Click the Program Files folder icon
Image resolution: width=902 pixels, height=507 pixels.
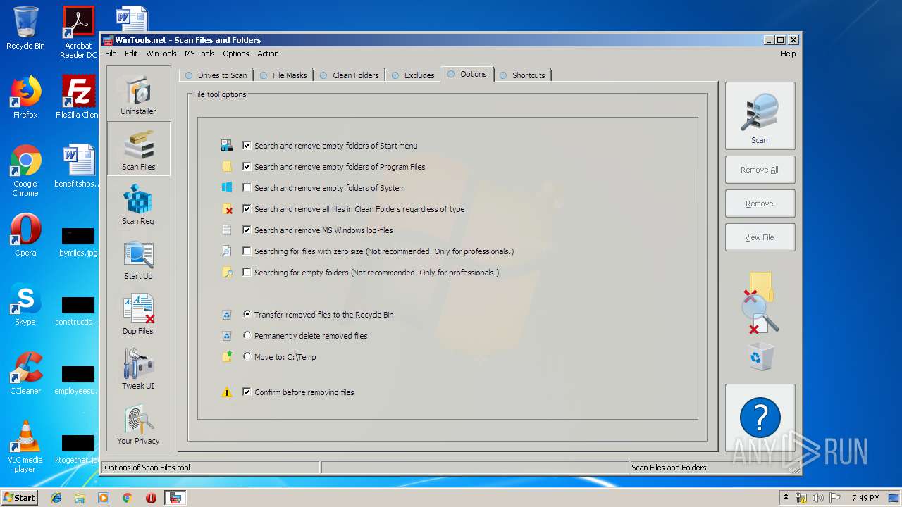(227, 167)
